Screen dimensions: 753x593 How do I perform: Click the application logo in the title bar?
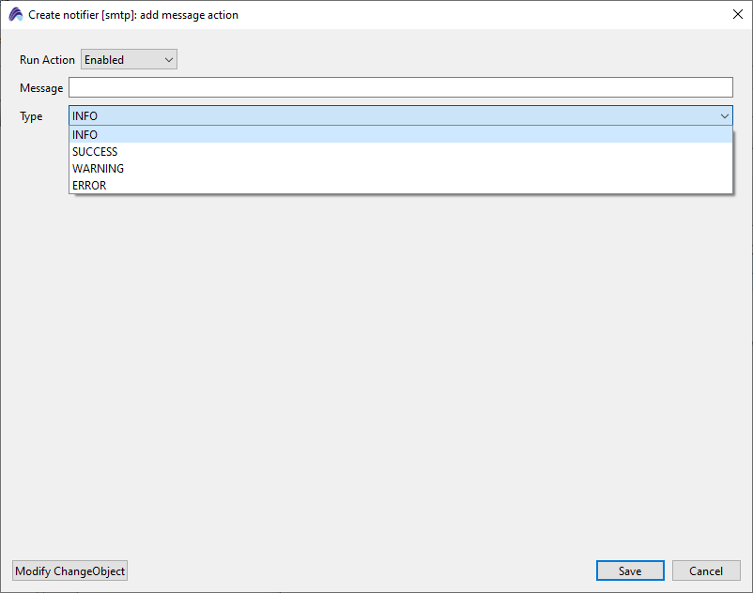click(x=16, y=15)
